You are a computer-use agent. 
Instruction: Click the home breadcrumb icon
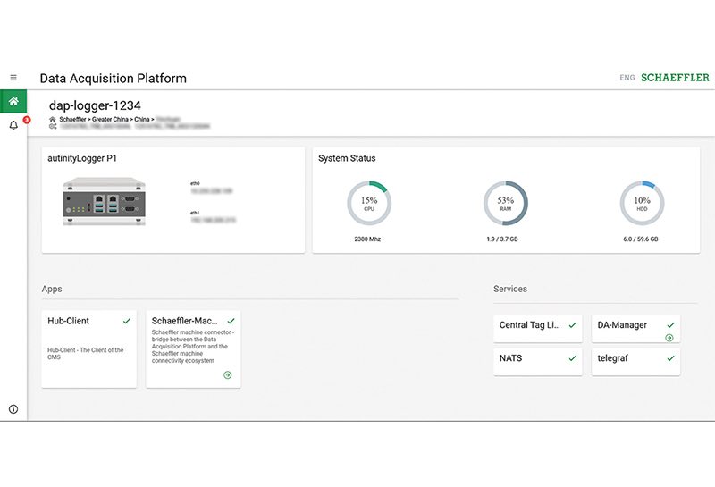point(52,119)
